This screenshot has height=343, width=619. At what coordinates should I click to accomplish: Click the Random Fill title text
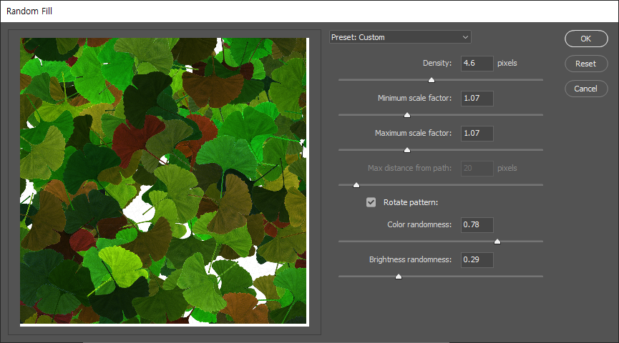point(29,11)
